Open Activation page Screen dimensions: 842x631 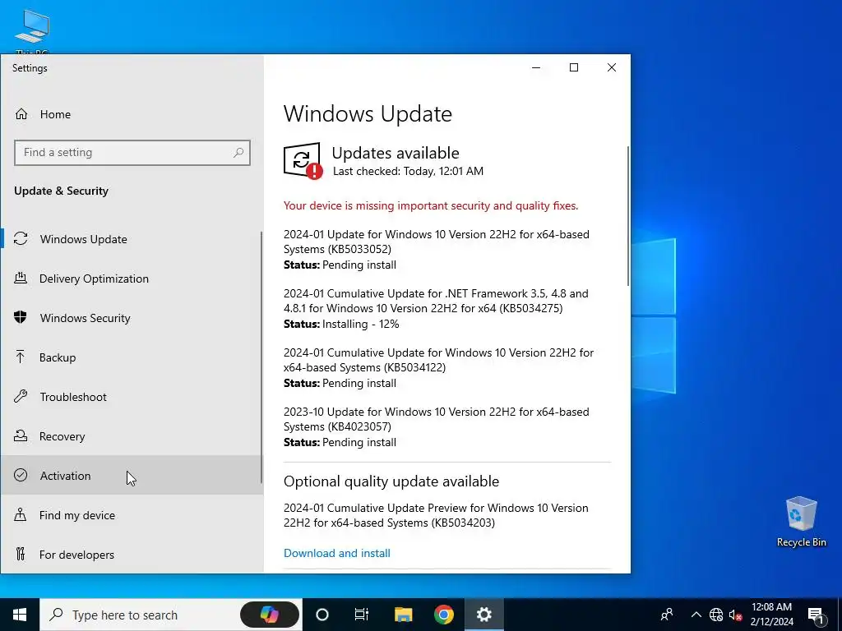(x=132, y=476)
